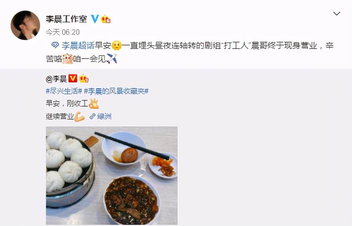Viewport: 352px width, 226px height.
Task: Open the 今天 06:20 timestamp link
Action: click(63, 32)
